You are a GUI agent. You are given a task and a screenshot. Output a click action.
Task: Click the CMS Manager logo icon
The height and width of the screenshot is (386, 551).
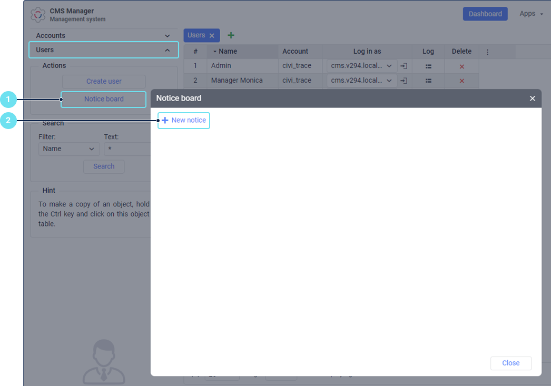[38, 15]
